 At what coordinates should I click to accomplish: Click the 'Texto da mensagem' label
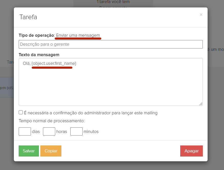pyautogui.click(x=39, y=55)
